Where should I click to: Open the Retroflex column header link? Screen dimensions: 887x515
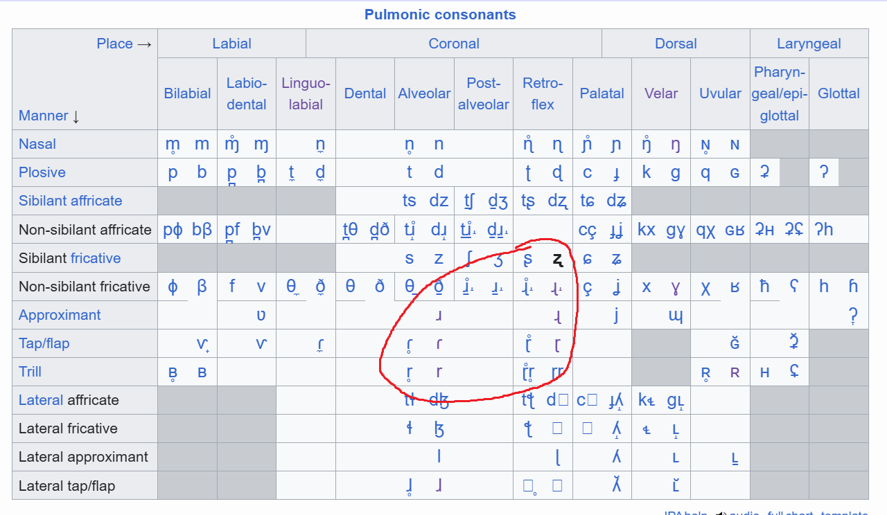click(x=543, y=93)
